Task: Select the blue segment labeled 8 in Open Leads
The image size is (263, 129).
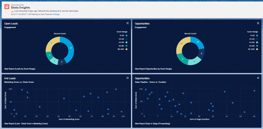Action: coord(70,48)
